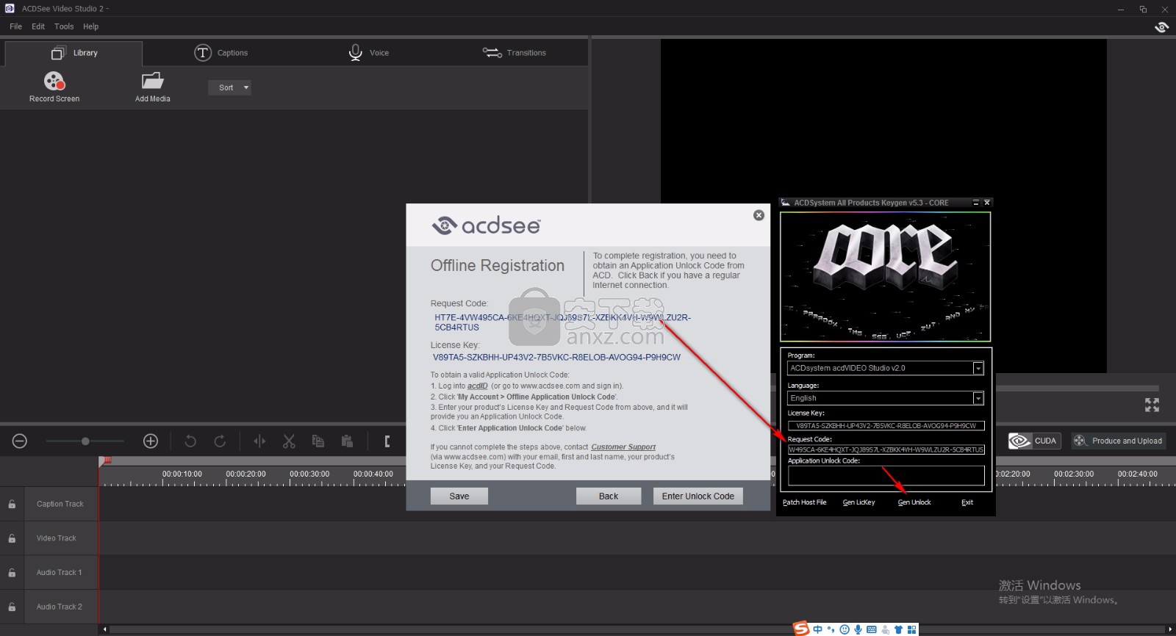Screen dimensions: 1176x636
Task: Click Gen Unlock in keygen
Action: point(914,502)
